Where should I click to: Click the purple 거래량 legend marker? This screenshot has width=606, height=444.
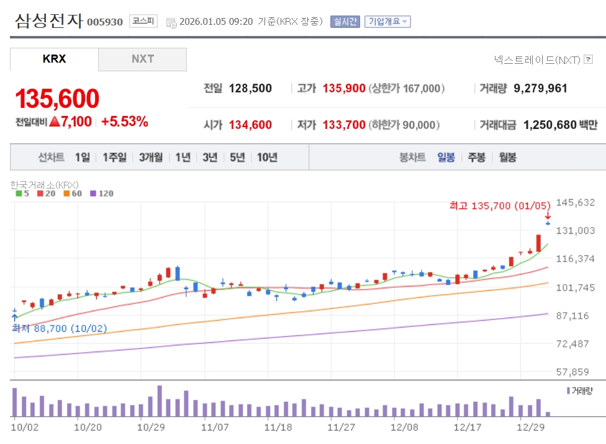[568, 391]
